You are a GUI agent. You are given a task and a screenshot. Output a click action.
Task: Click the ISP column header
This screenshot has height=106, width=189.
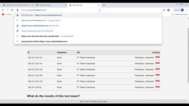click(78, 52)
